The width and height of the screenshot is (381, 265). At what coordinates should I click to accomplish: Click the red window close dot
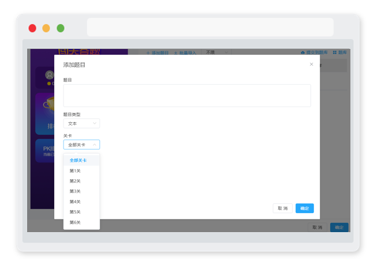pos(32,28)
